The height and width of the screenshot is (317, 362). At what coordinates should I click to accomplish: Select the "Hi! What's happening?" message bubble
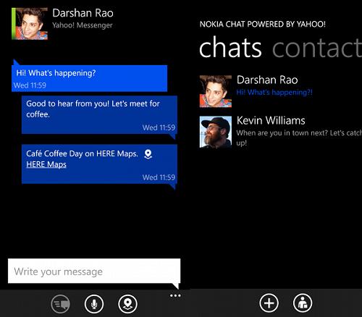coord(89,78)
